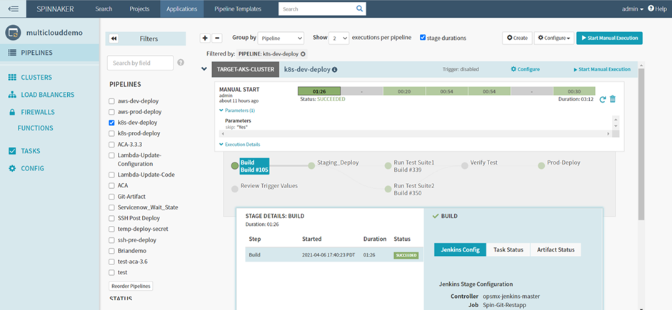This screenshot has height=310, width=672.
Task: Toggle the stage durations checkbox
Action: pyautogui.click(x=423, y=38)
